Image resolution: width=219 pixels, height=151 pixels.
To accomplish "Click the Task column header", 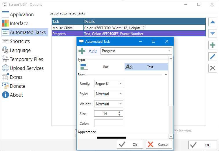I will pyautogui.click(x=67, y=22).
